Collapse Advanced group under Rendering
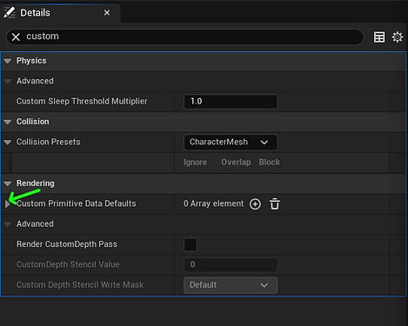Viewport: 408px width, 326px height. (x=8, y=224)
